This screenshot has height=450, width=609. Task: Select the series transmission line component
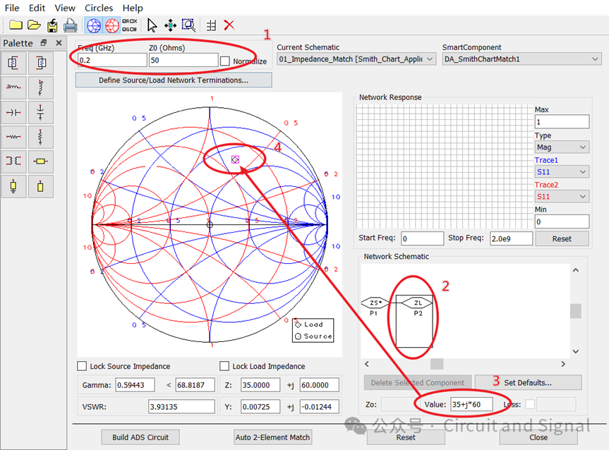coord(40,161)
